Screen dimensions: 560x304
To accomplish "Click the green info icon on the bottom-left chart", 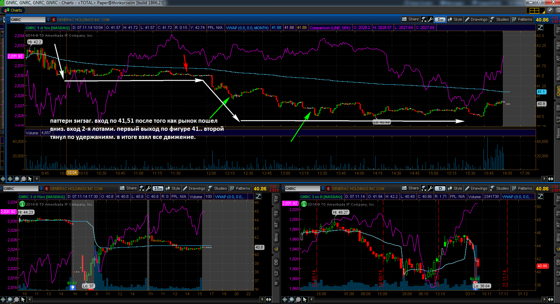I will 22,204.
